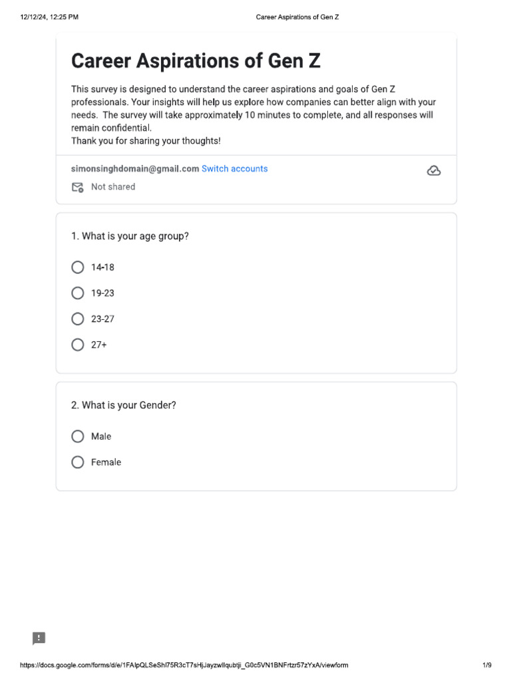
Task: Click the cloud saved status icon
Action: coord(433,171)
